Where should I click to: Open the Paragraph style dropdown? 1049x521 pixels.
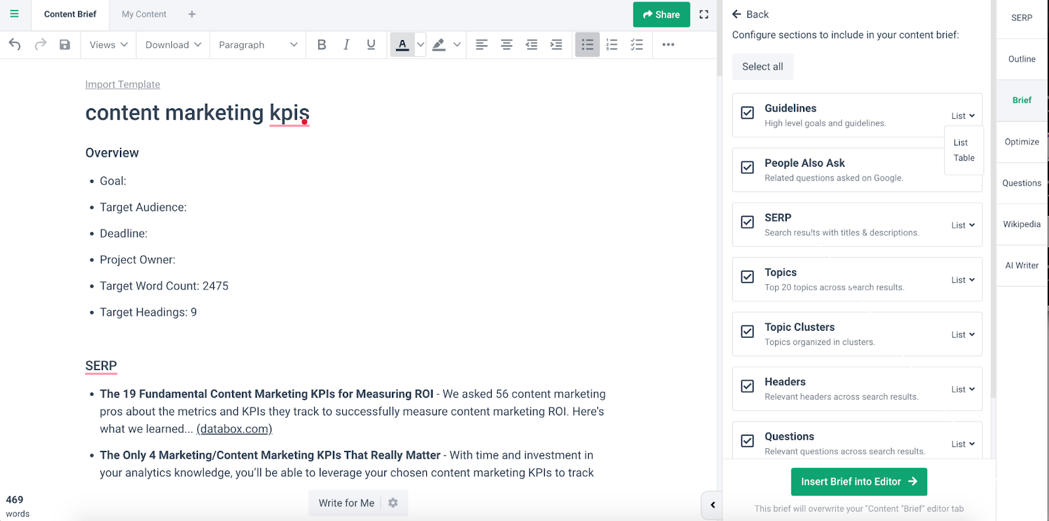(258, 45)
